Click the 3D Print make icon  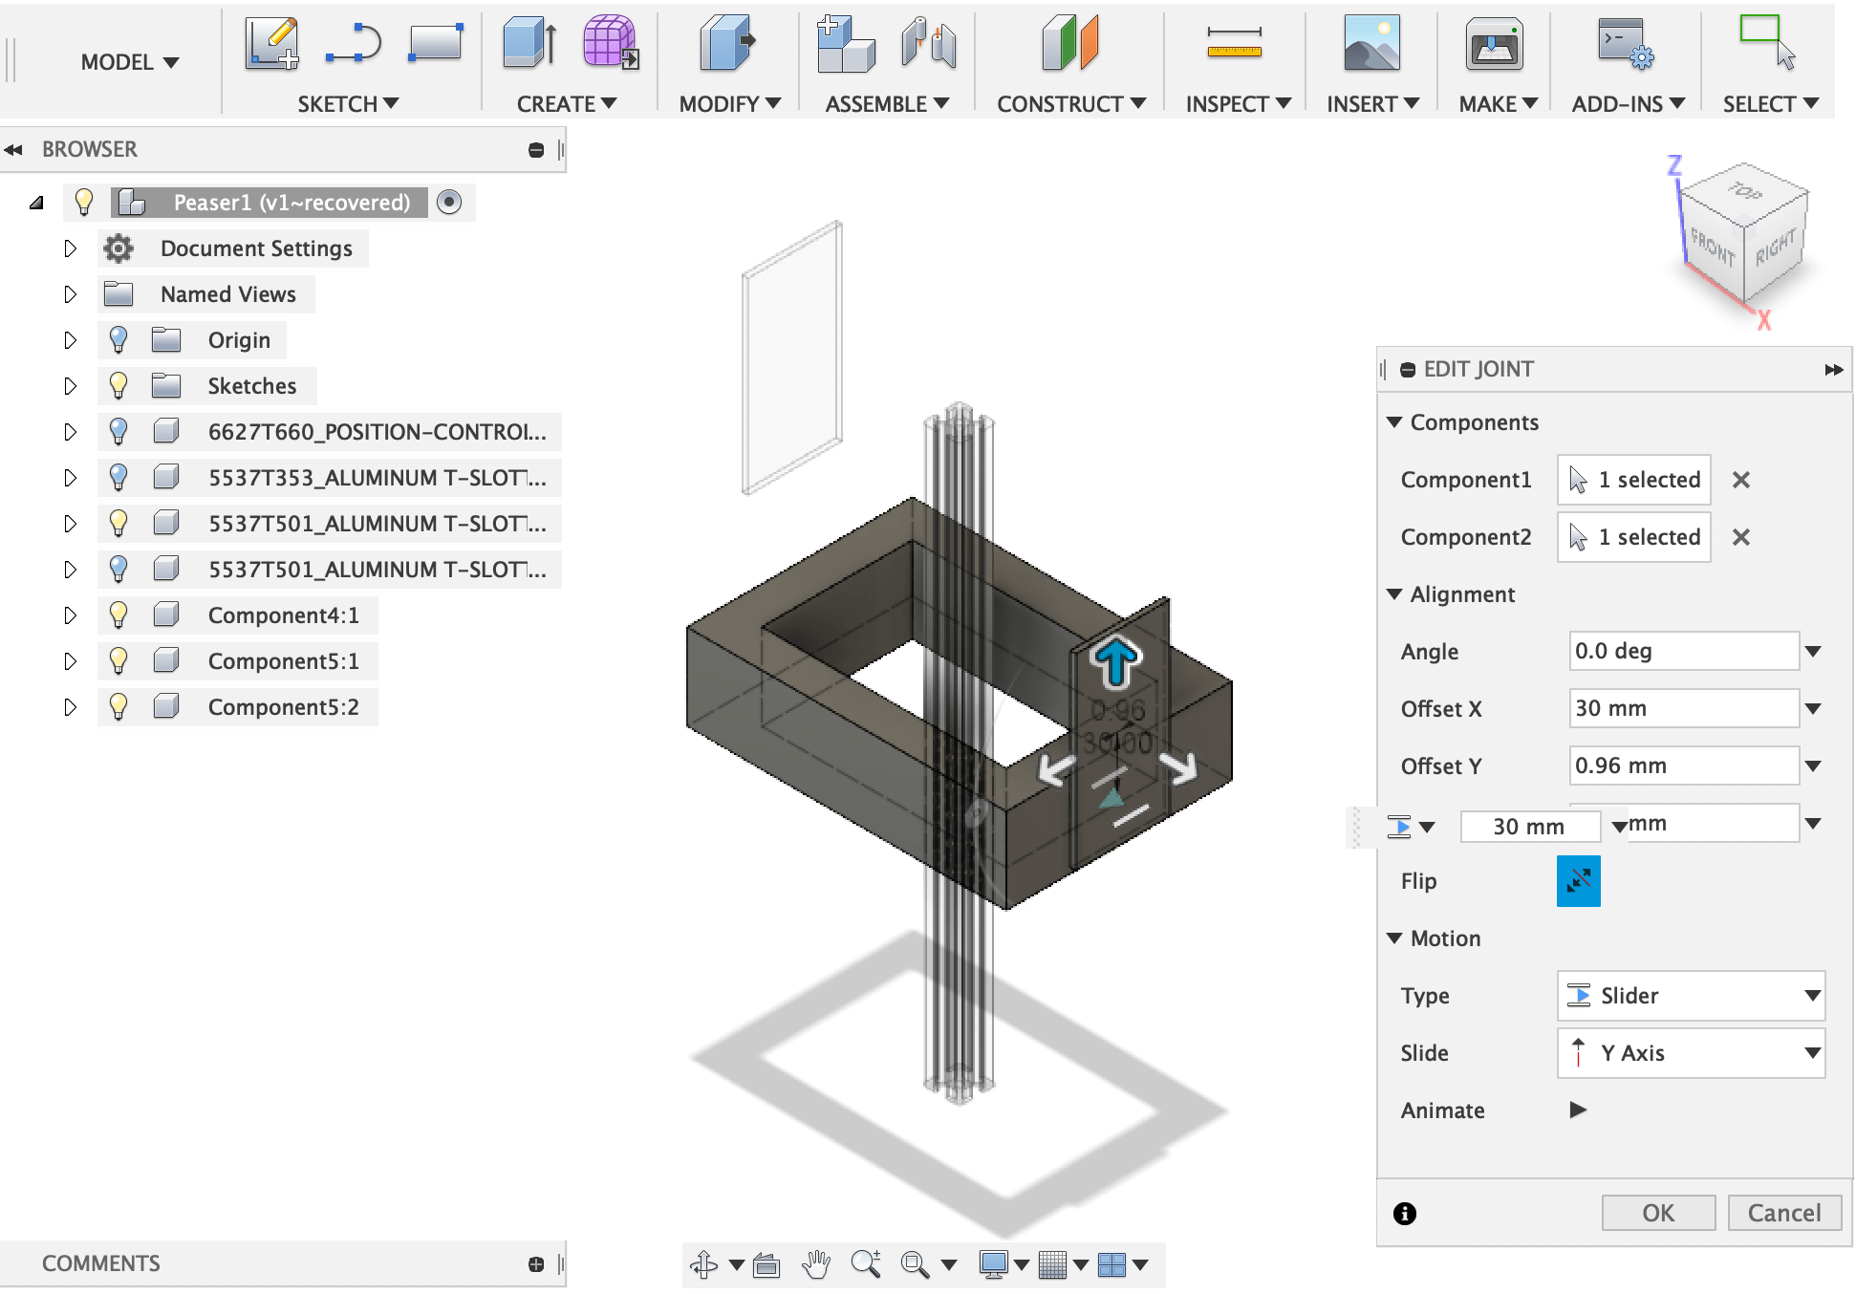[x=1494, y=44]
